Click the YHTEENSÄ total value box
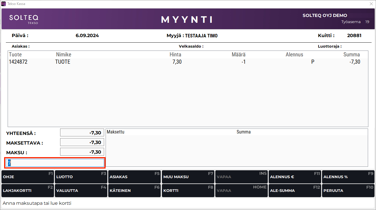 tap(82, 133)
